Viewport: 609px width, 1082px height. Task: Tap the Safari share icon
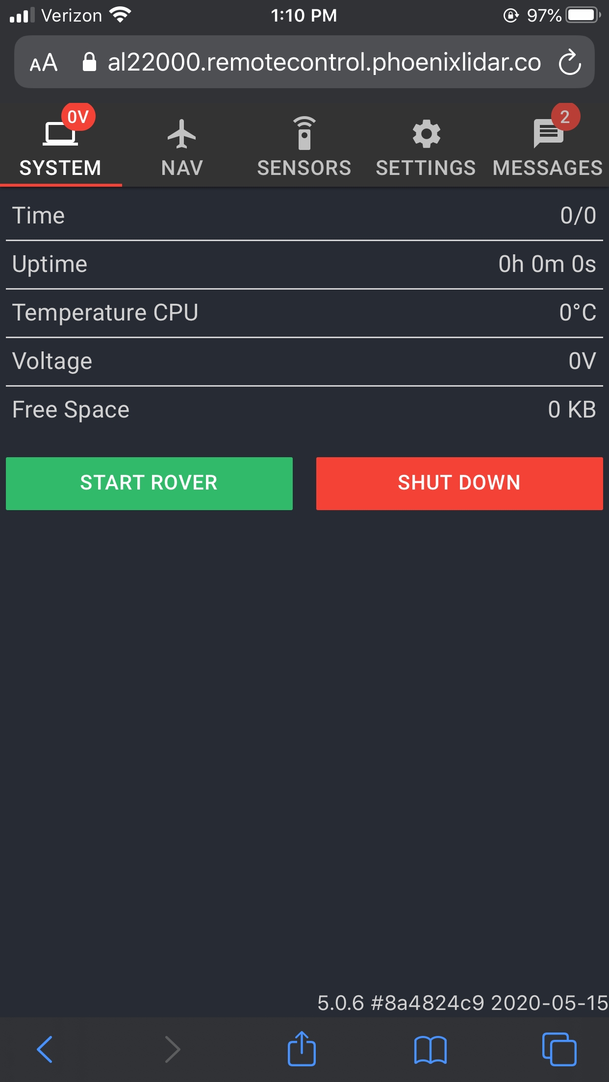302,1049
